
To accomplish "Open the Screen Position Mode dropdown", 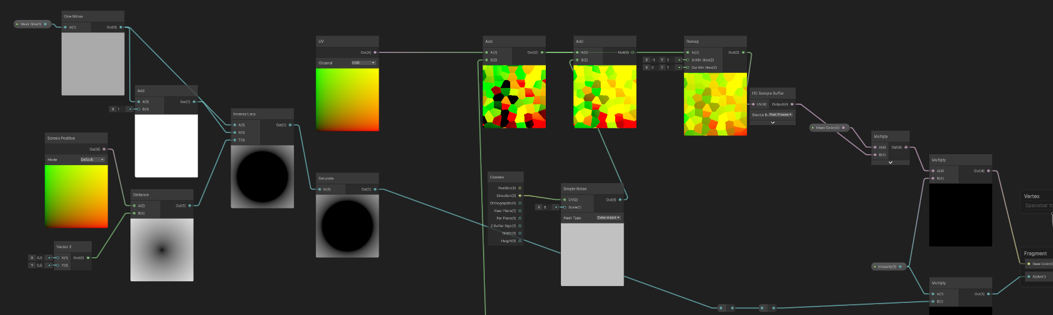I will [x=93, y=160].
